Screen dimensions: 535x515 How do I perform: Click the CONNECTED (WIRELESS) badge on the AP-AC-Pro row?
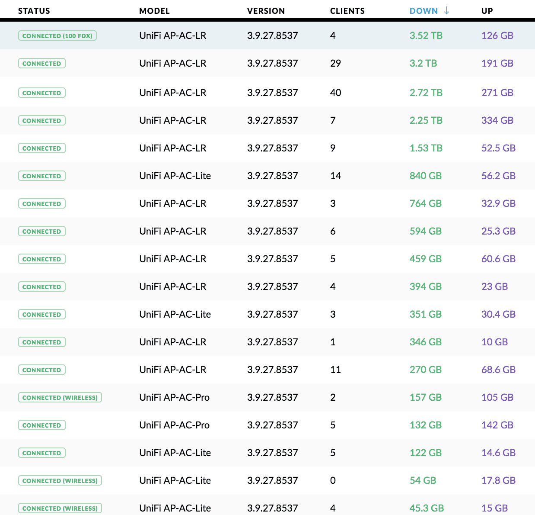click(60, 398)
